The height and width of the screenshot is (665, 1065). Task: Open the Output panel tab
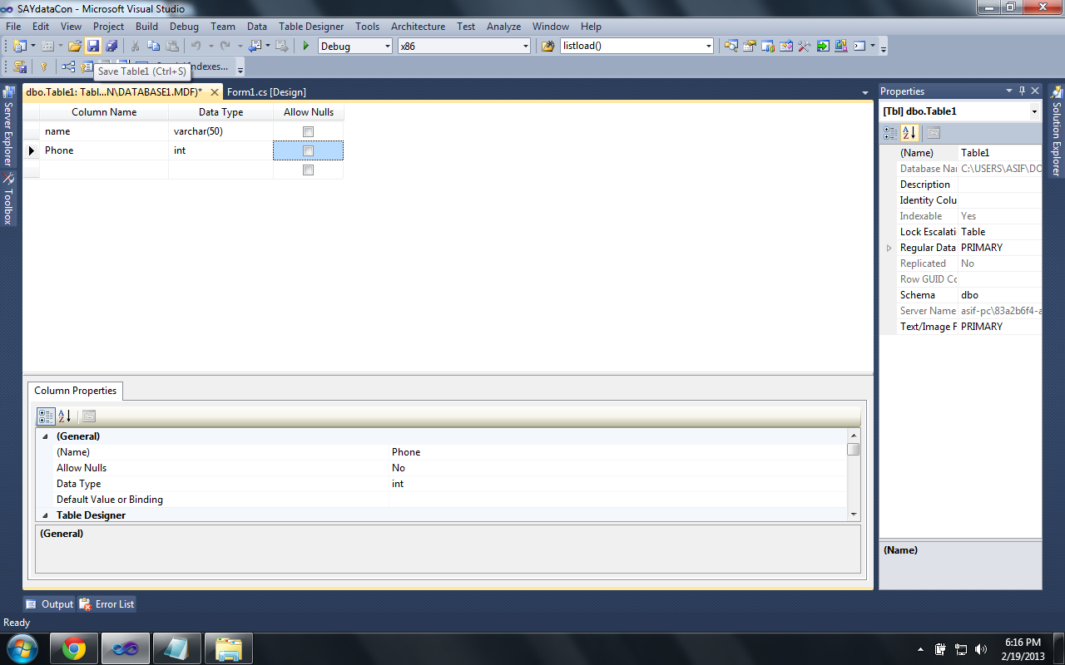point(50,604)
